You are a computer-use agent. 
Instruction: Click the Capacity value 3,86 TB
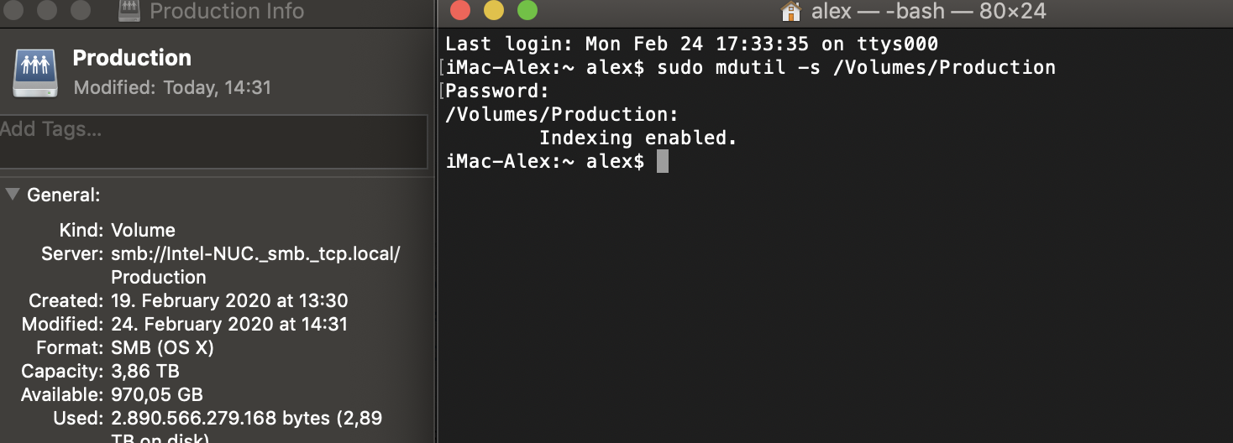145,371
